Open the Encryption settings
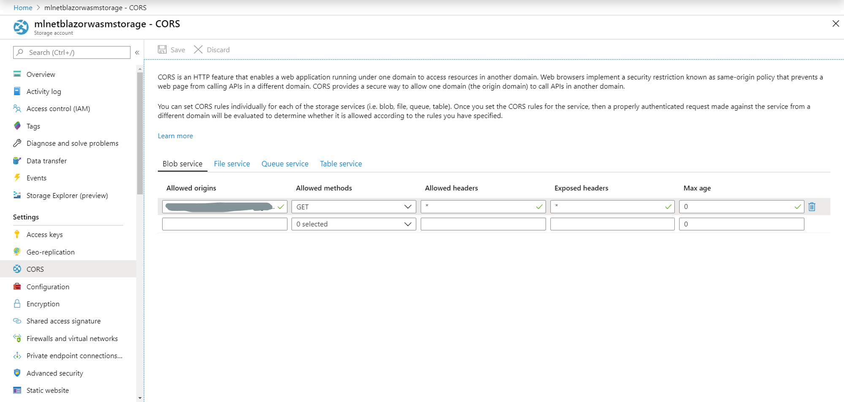 tap(42, 303)
